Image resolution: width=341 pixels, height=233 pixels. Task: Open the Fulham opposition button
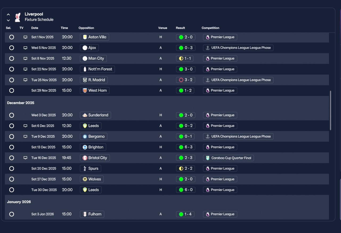92,214
